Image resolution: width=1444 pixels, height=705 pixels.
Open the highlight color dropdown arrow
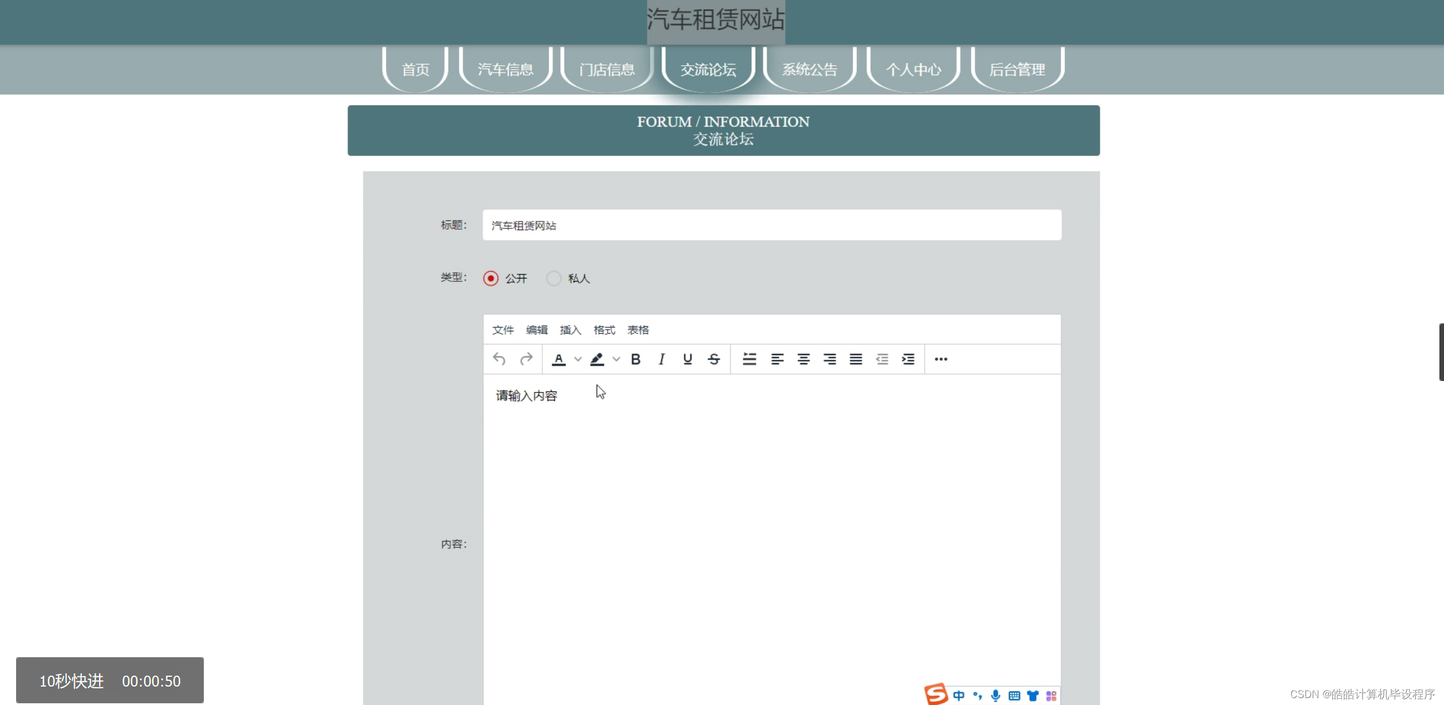(616, 359)
